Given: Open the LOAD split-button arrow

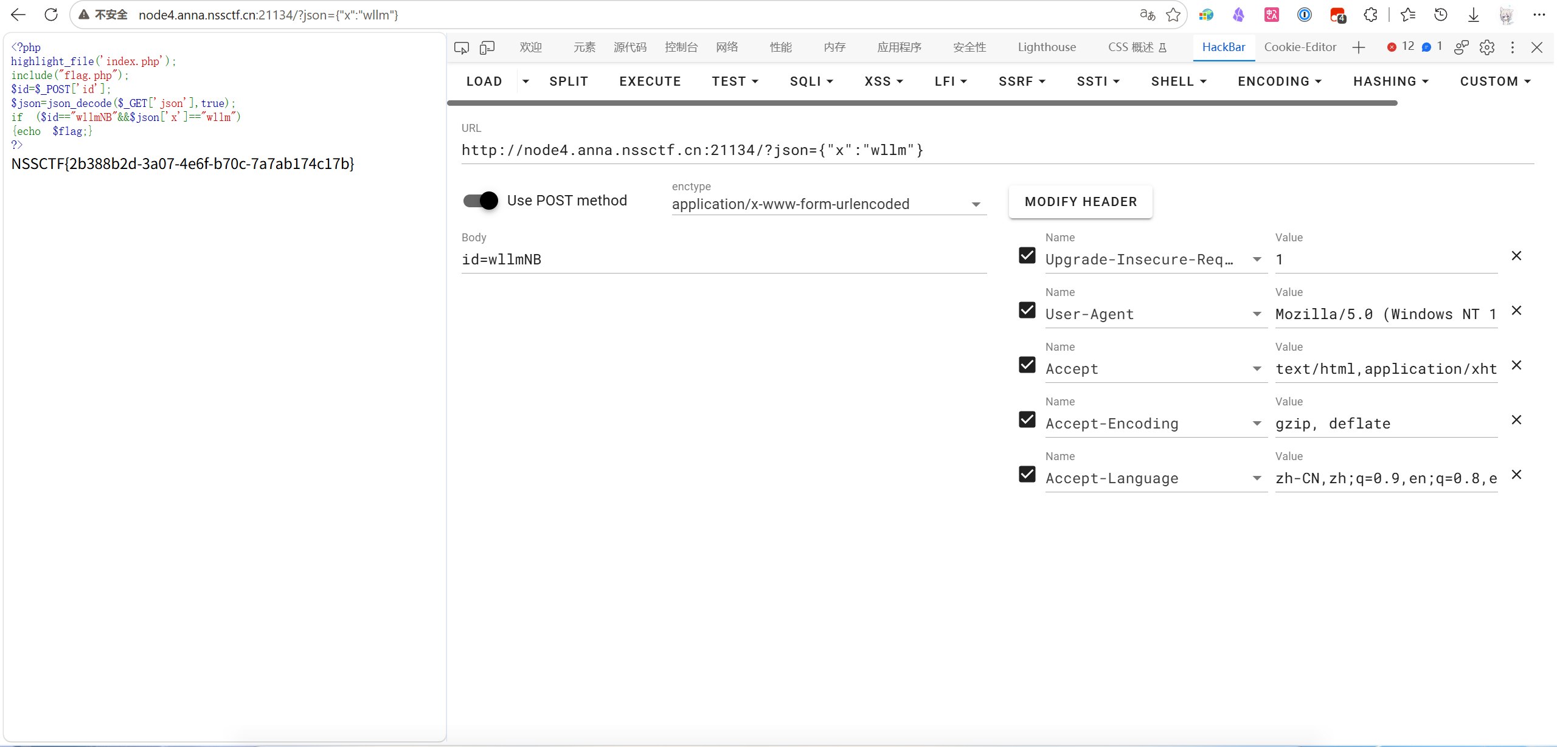Looking at the screenshot, I should point(525,81).
